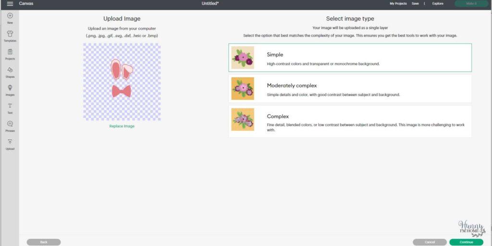Click the 'Select image type' heading
The width and height of the screenshot is (492, 246).
click(350, 19)
